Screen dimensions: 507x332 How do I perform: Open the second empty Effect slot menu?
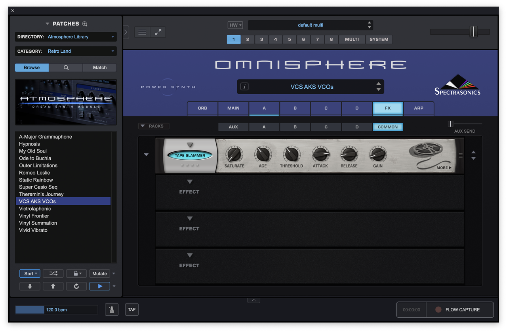[x=190, y=218]
